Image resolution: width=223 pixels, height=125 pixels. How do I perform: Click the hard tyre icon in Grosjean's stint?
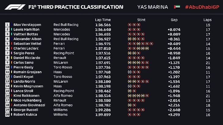pyautogui.click(x=130, y=72)
